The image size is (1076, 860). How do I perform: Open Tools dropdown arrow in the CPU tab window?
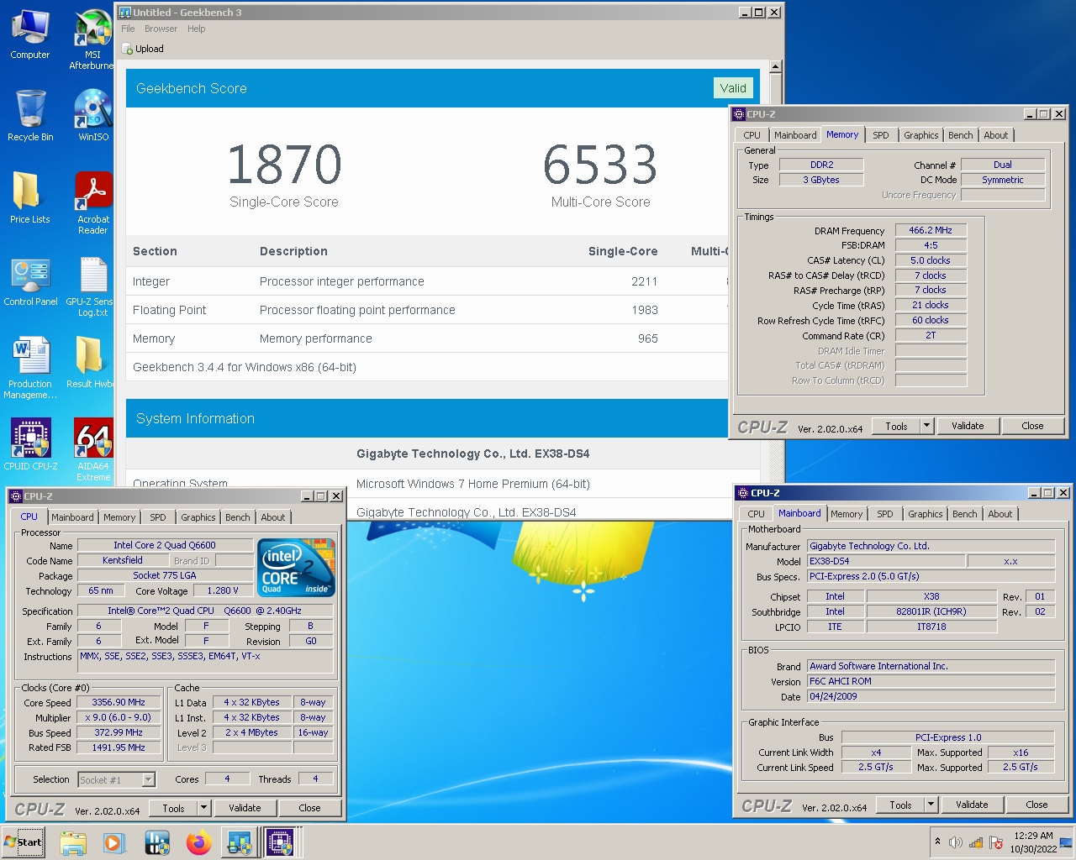[x=203, y=808]
